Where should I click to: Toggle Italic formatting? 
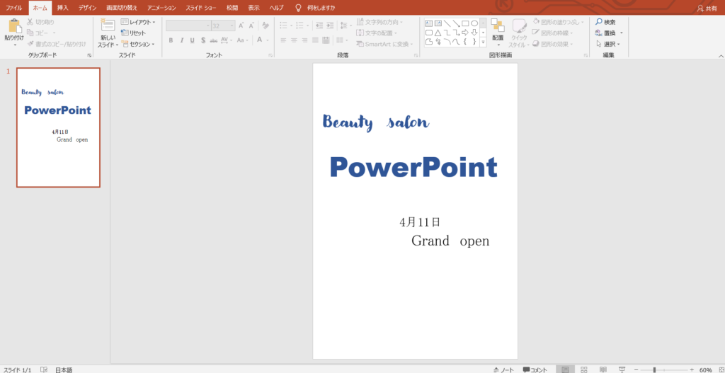pyautogui.click(x=182, y=40)
